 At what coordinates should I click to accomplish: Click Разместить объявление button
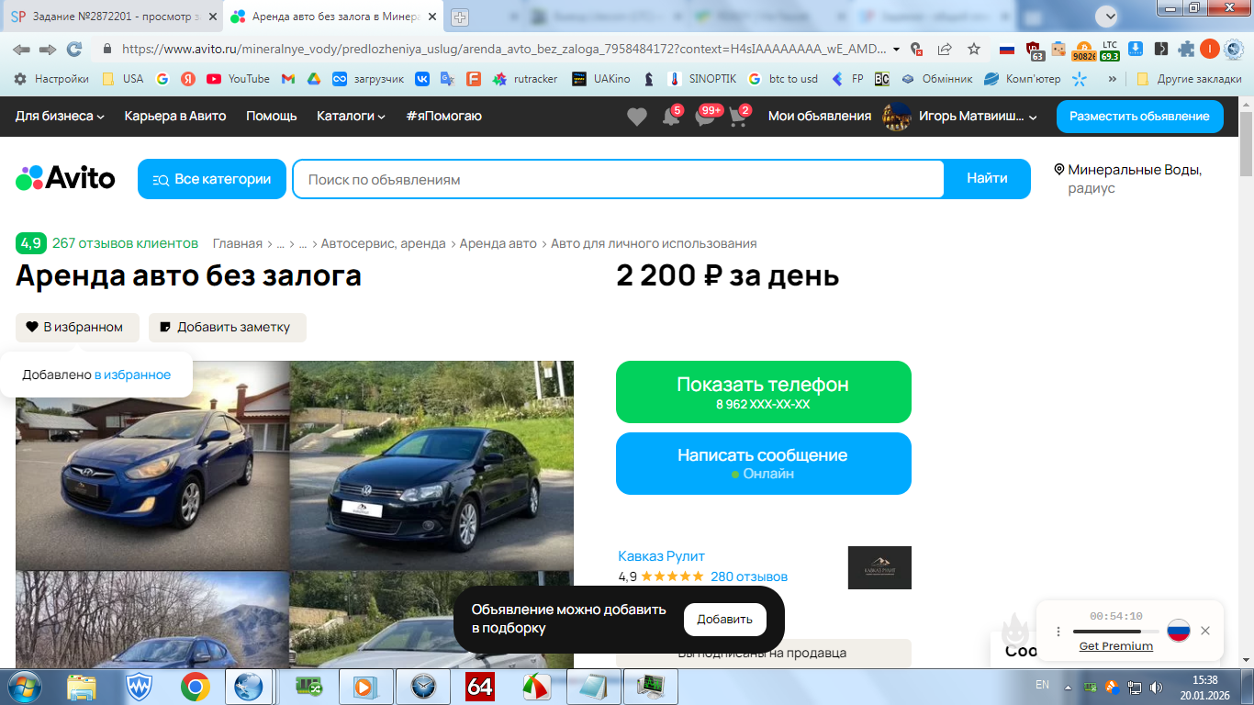click(x=1139, y=117)
